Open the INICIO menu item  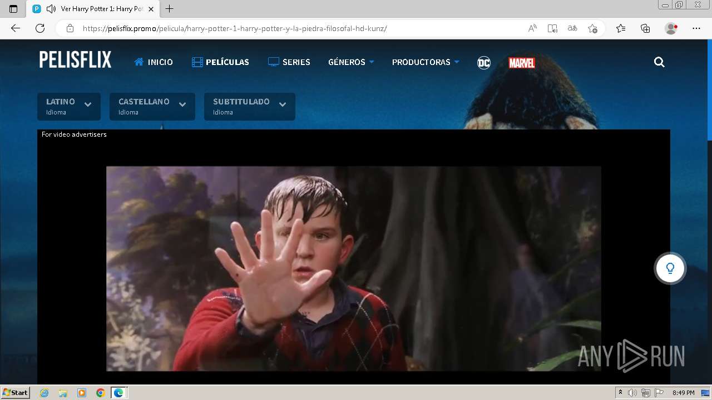[154, 62]
